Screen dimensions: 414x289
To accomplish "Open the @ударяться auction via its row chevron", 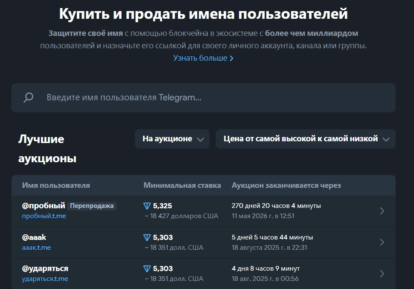I will point(382,273).
